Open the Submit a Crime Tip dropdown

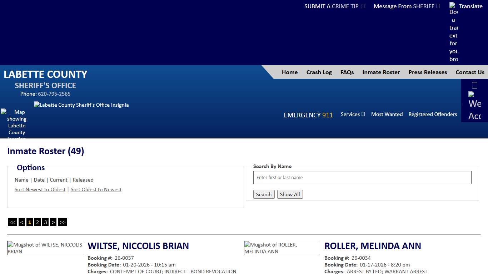click(x=334, y=6)
